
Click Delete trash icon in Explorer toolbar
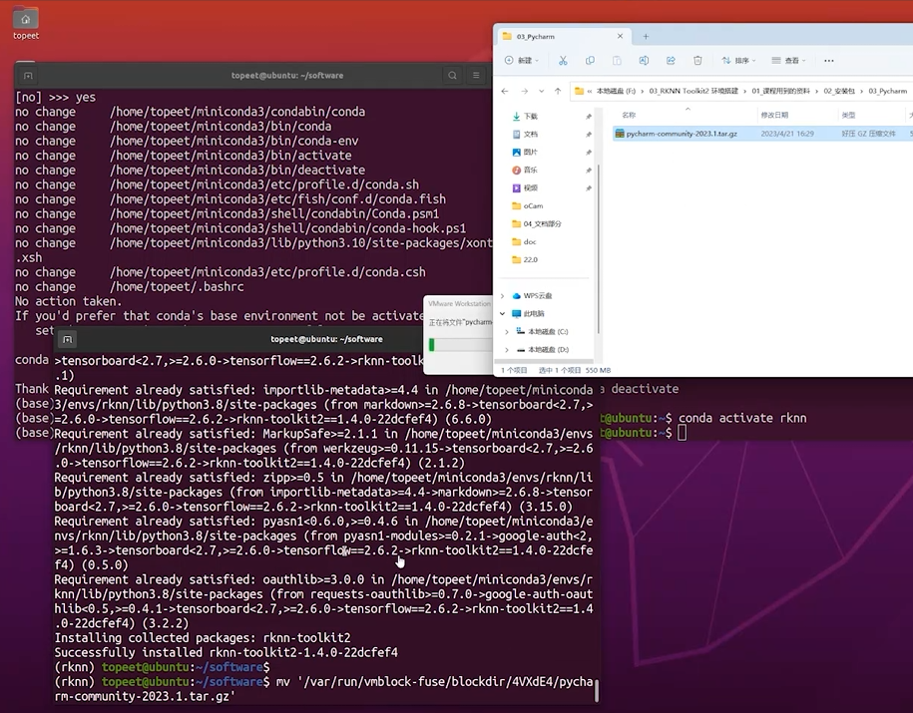click(x=697, y=61)
